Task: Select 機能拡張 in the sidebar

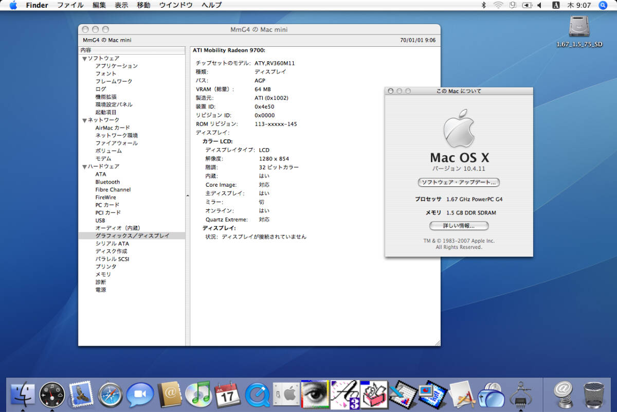Action: 106,97
